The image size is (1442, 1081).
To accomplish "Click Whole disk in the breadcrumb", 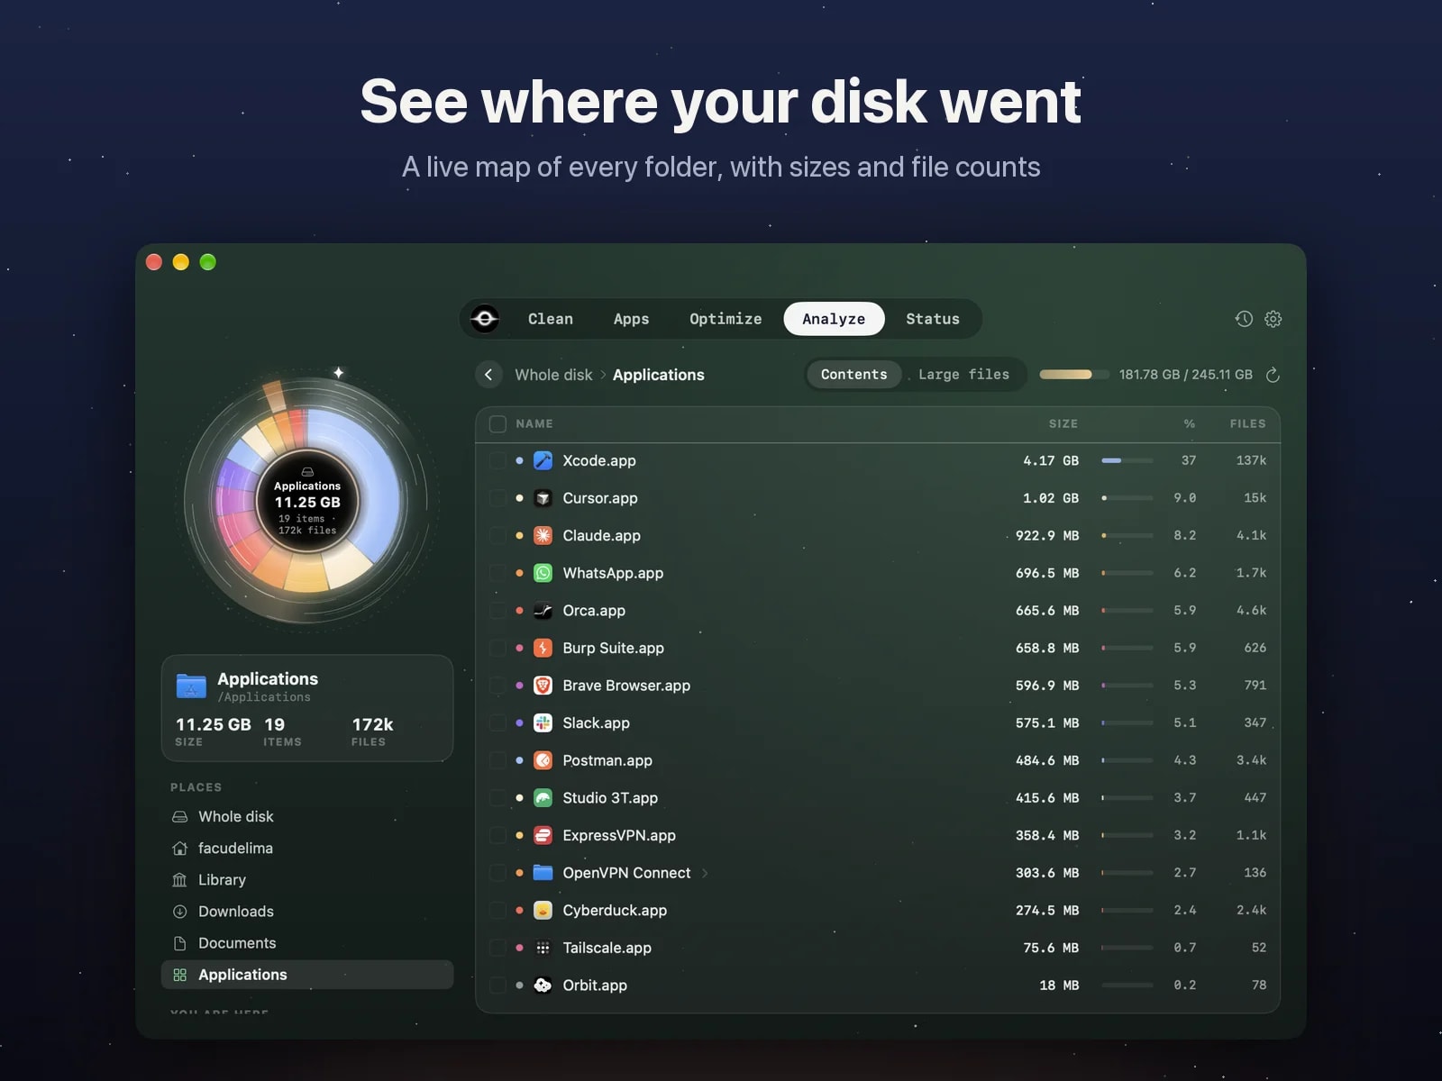I will (x=553, y=375).
